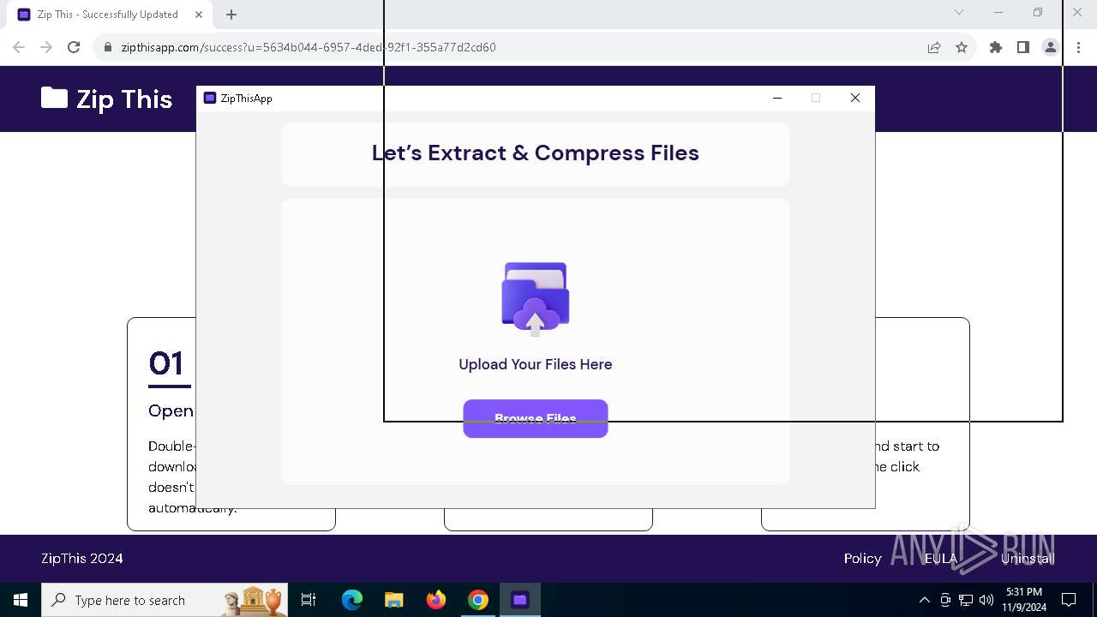The height and width of the screenshot is (617, 1097).
Task: Click ZipThis 2024 footer text
Action: click(x=82, y=558)
